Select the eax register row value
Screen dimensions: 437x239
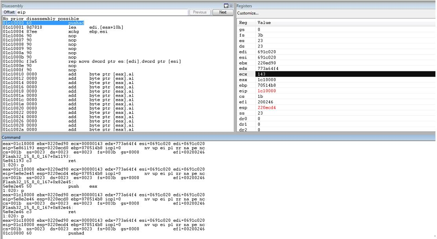coord(267,80)
